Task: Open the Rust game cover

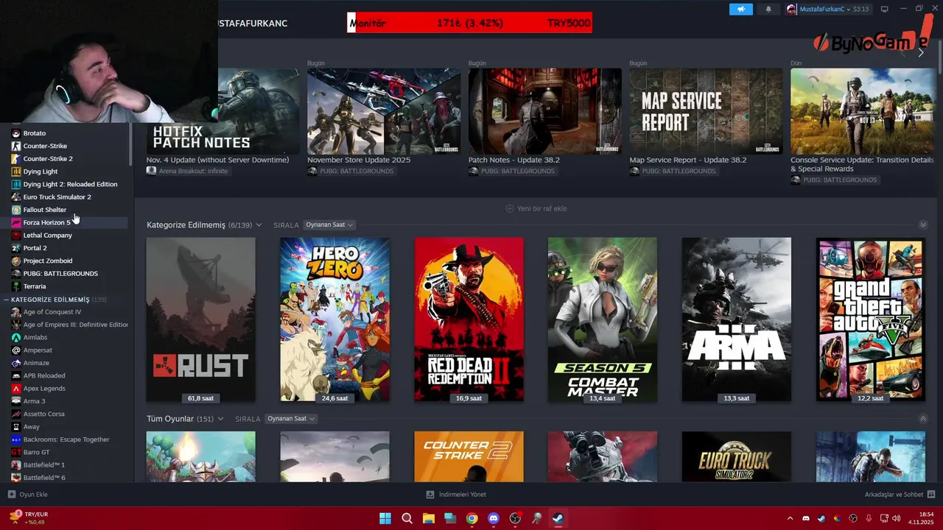Action: click(x=200, y=319)
